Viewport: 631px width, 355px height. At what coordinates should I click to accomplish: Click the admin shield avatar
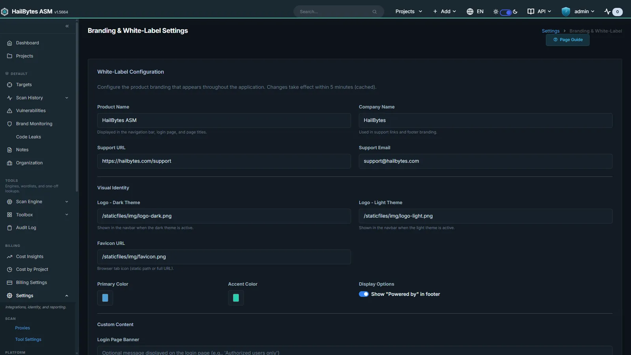point(566,11)
